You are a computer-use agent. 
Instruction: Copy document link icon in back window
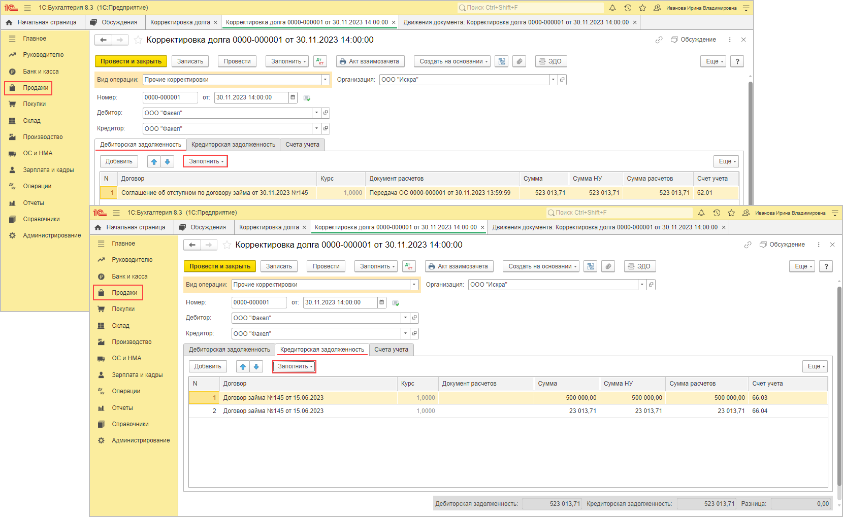click(659, 40)
